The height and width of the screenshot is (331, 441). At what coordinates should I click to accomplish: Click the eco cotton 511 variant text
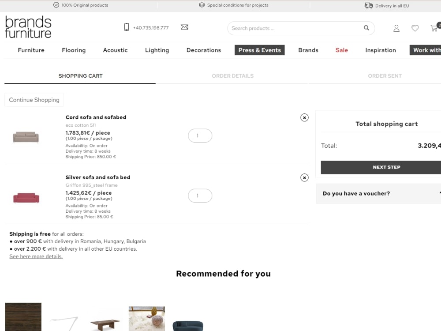point(80,125)
